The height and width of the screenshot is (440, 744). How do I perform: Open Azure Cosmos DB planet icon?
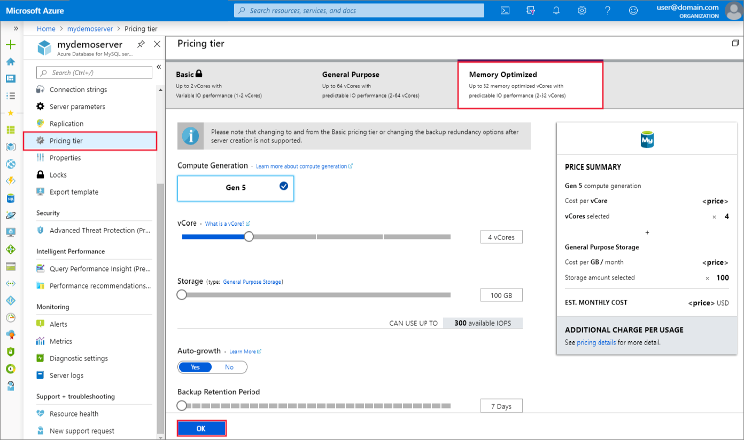10,215
